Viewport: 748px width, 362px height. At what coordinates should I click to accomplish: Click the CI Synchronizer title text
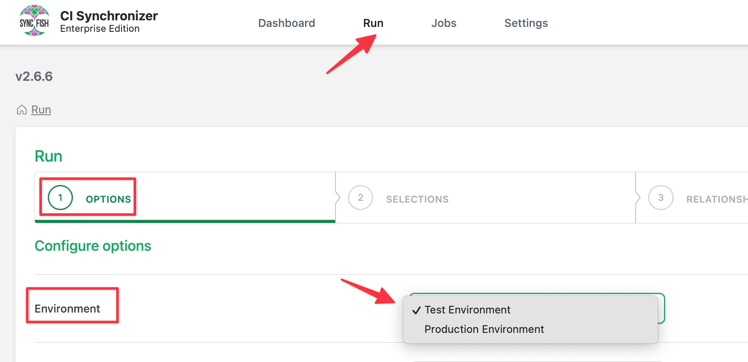tap(109, 16)
